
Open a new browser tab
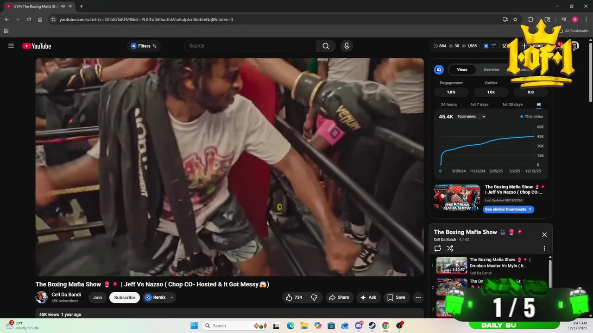82,6
